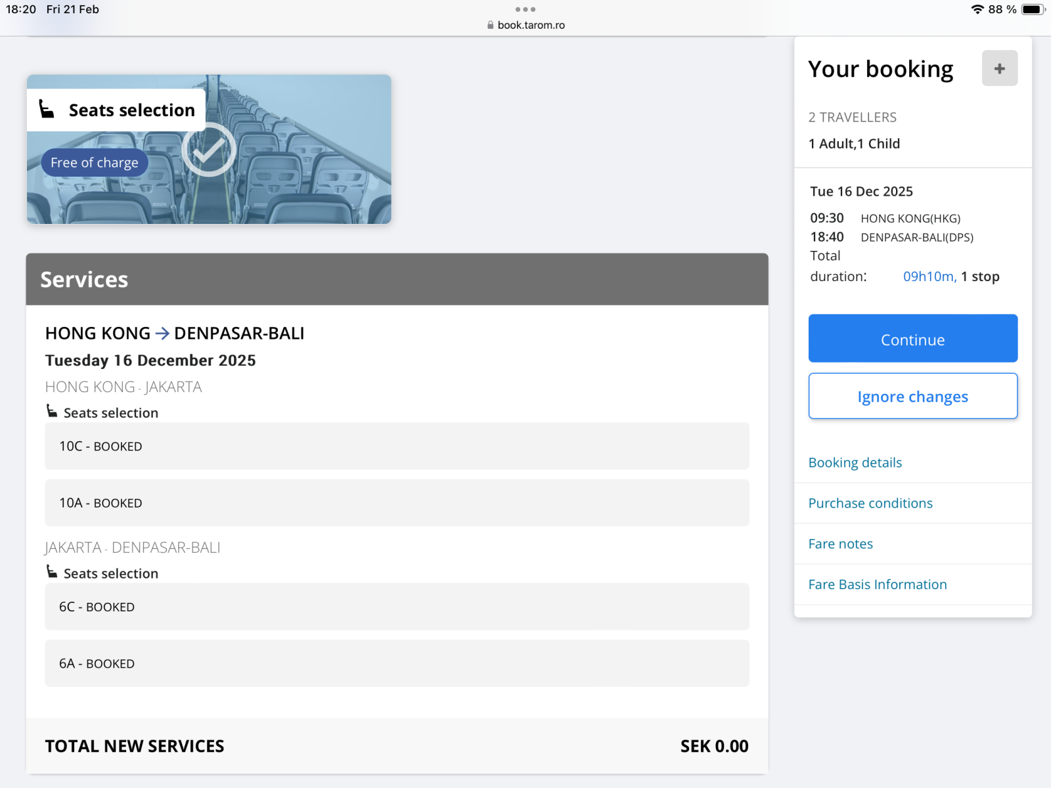This screenshot has width=1051, height=788.
Task: Tap the Wi-Fi status icon
Action: pos(977,9)
